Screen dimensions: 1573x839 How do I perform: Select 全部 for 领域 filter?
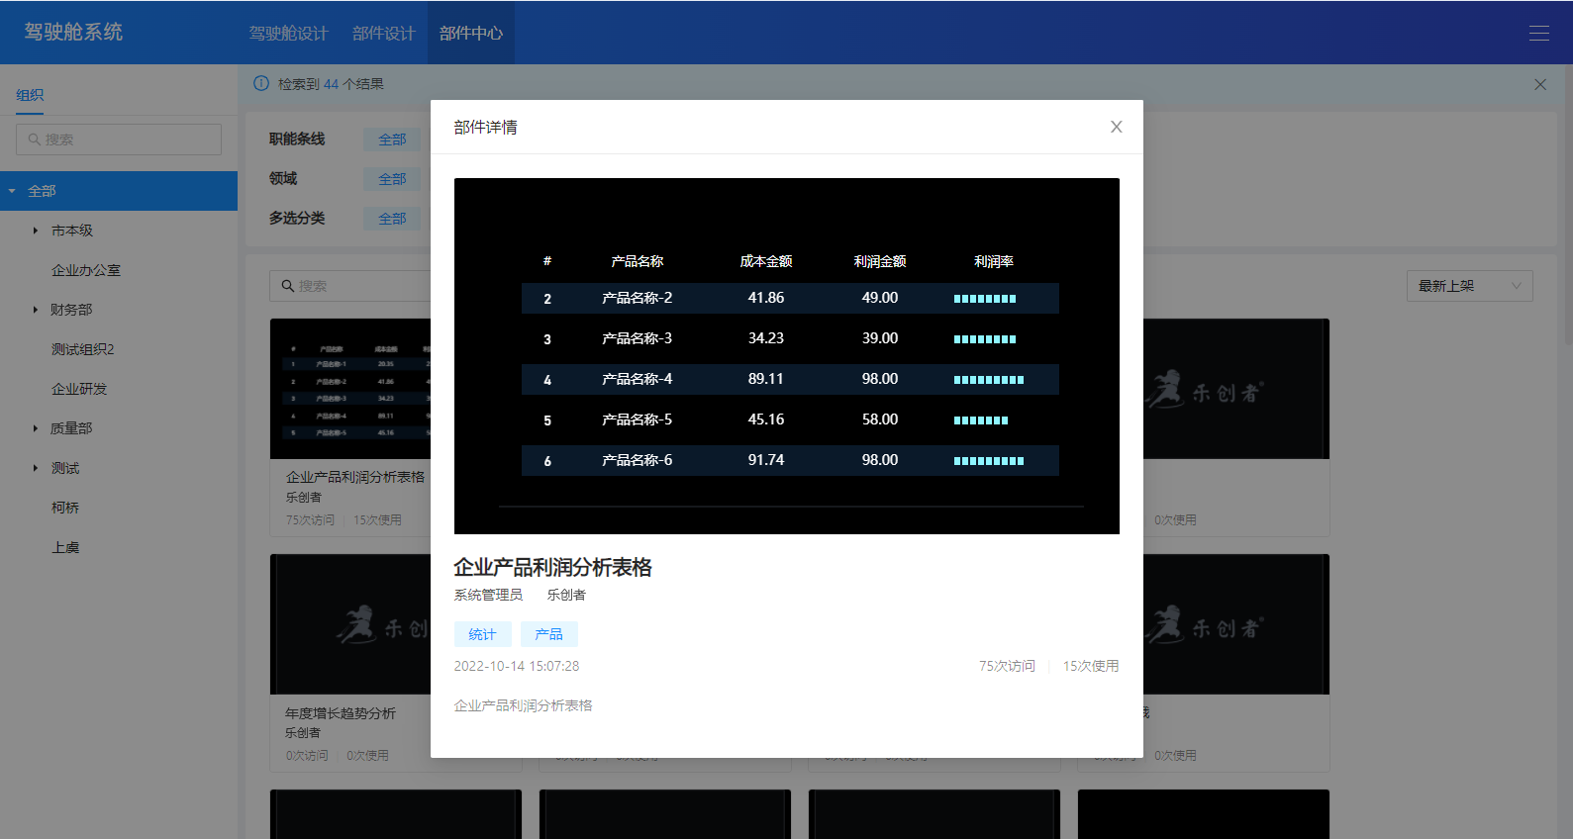coord(392,179)
